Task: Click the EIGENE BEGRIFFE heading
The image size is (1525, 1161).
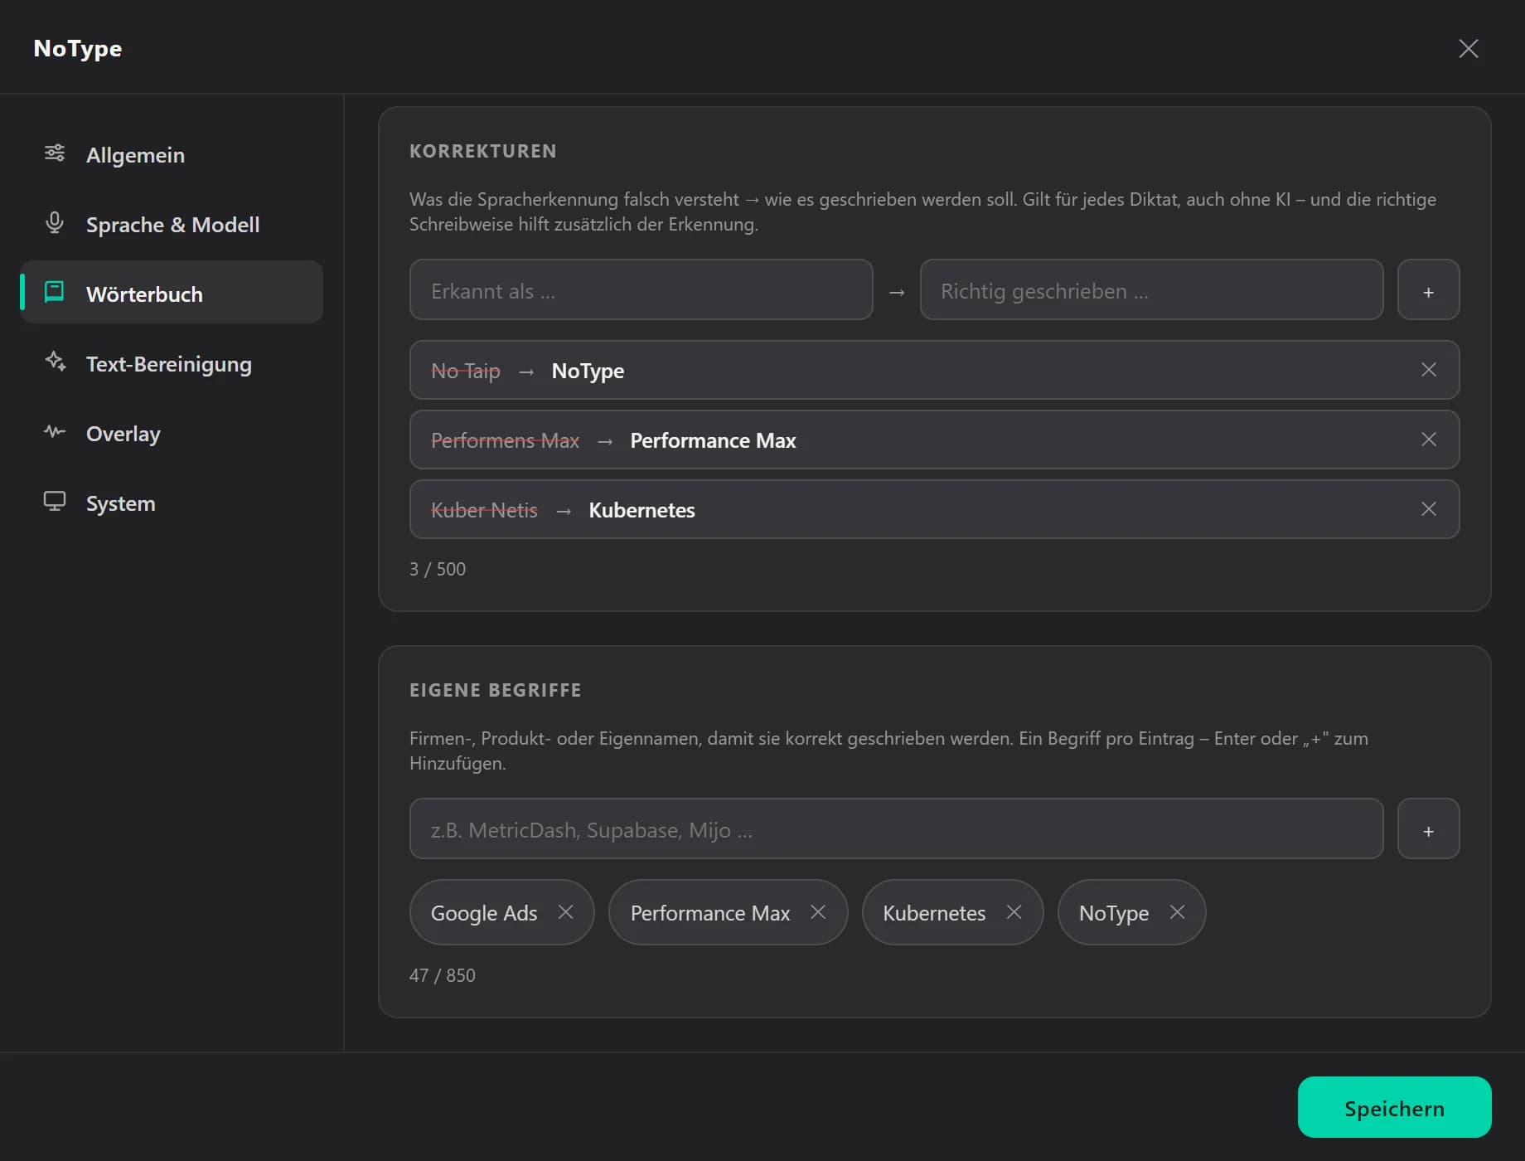Action: click(496, 690)
